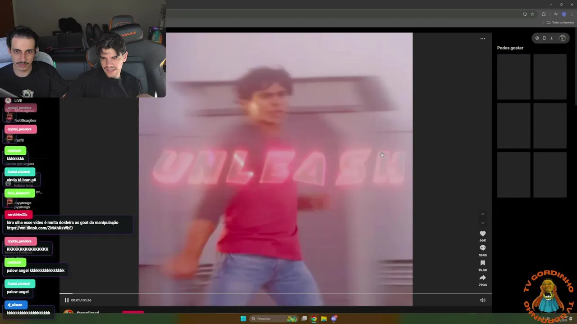
Task: Open the first 'Podes gostar' thumbnail
Action: (x=514, y=76)
